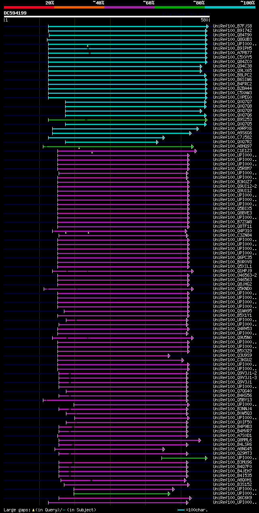Viewport: 259px width, 513px height.
Task: Select label UniRef100_Q8JHG2
Action: click(x=232, y=284)
